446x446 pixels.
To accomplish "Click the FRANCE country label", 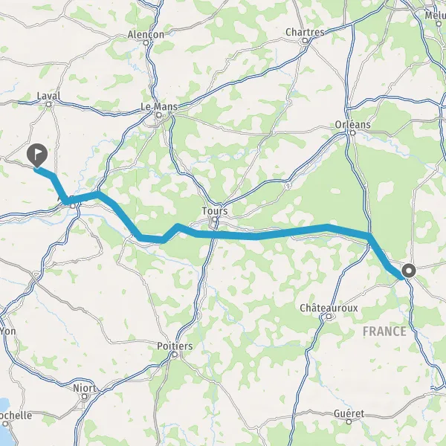I will [384, 332].
